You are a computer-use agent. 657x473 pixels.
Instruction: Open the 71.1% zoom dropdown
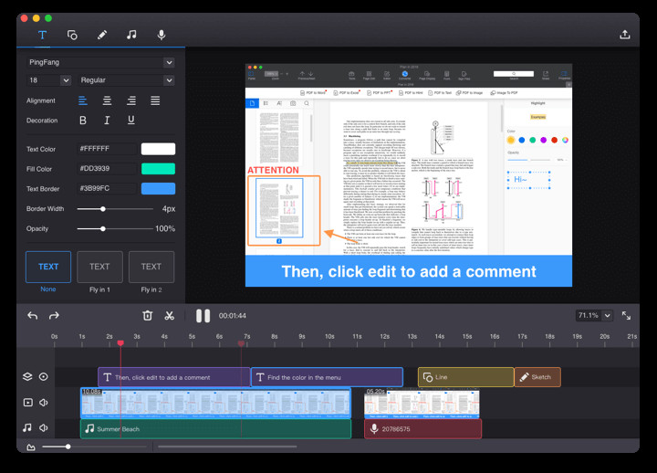(595, 315)
